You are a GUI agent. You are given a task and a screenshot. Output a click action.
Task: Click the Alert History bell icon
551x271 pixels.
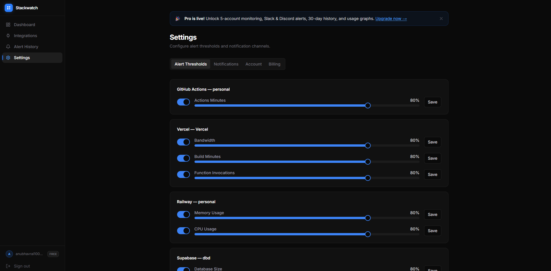tap(8, 46)
